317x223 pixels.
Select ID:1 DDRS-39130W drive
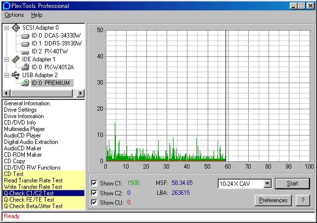[x=56, y=44]
